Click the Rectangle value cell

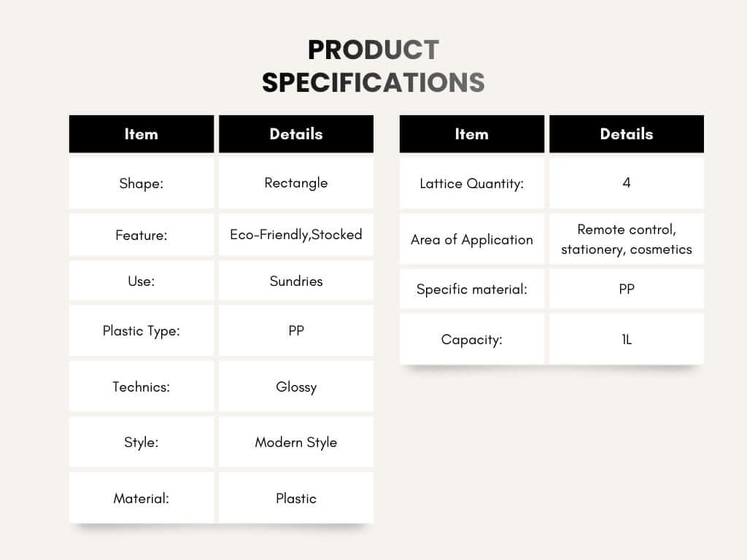point(295,183)
